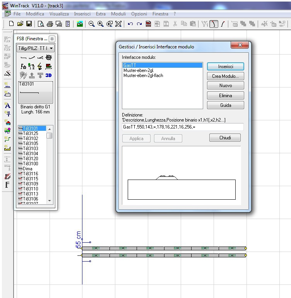The width and height of the screenshot is (291, 298).
Task: Click the landscape picture toolbar icon
Action: click(80, 24)
